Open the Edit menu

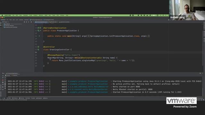coord(17,15)
